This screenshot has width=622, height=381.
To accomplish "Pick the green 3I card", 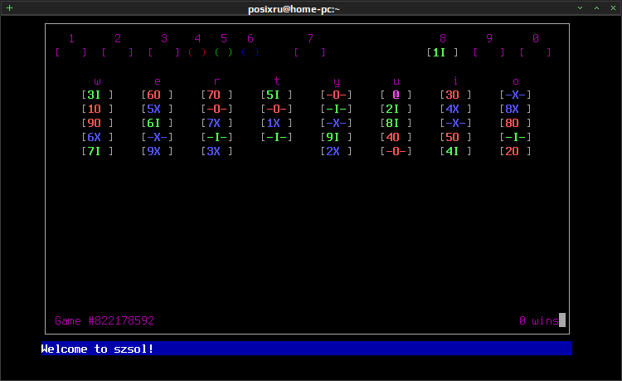I will (97, 95).
